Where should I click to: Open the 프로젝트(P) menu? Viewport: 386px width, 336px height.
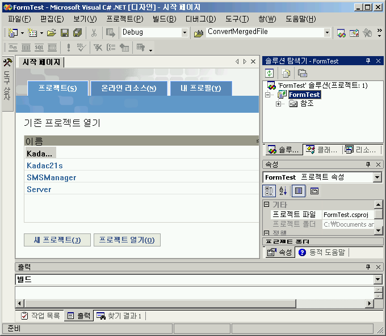(x=125, y=19)
